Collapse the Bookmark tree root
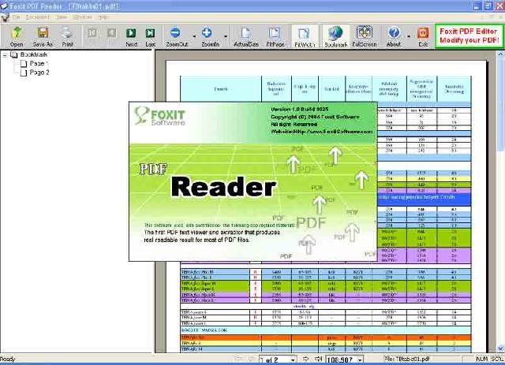The width and height of the screenshot is (505, 365). (x=5, y=55)
